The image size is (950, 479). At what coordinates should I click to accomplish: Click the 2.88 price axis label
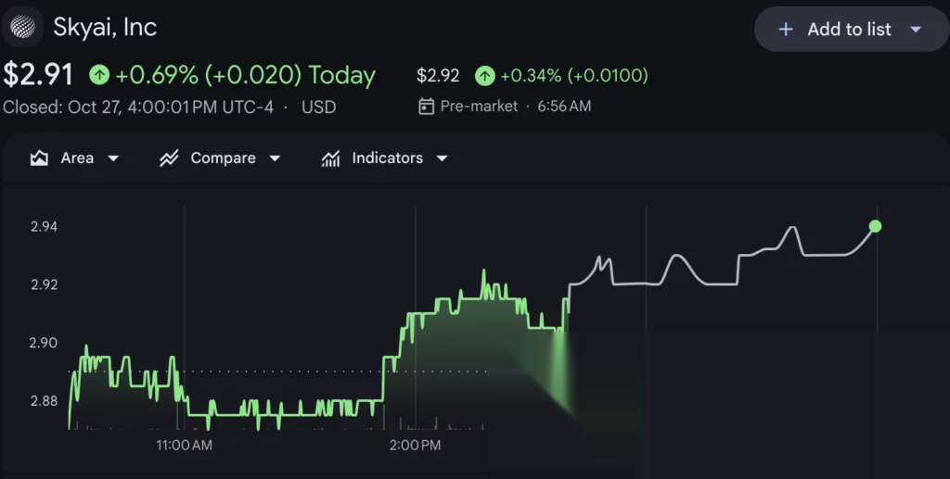pyautogui.click(x=45, y=401)
